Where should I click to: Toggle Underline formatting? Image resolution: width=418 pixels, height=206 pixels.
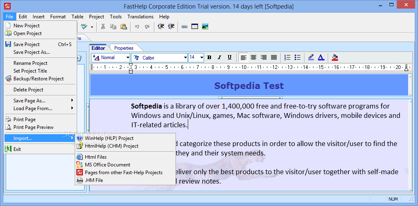pyautogui.click(x=229, y=57)
